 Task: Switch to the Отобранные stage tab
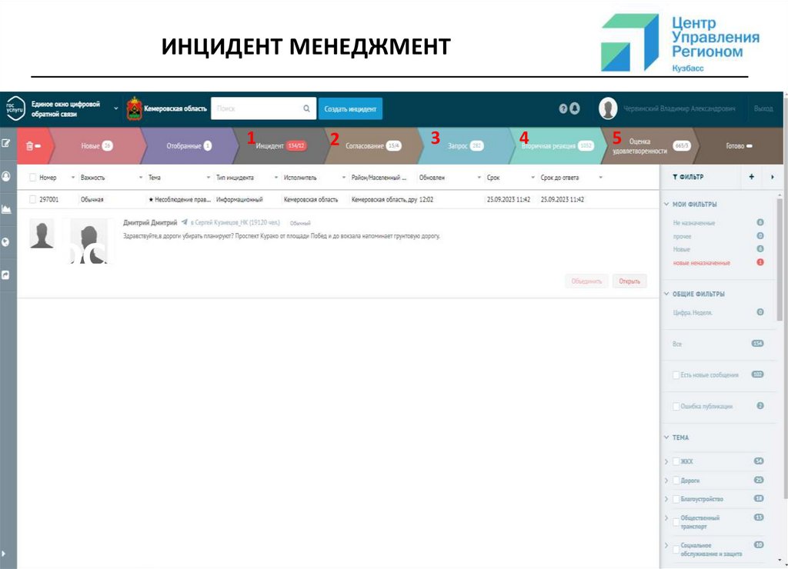(189, 145)
